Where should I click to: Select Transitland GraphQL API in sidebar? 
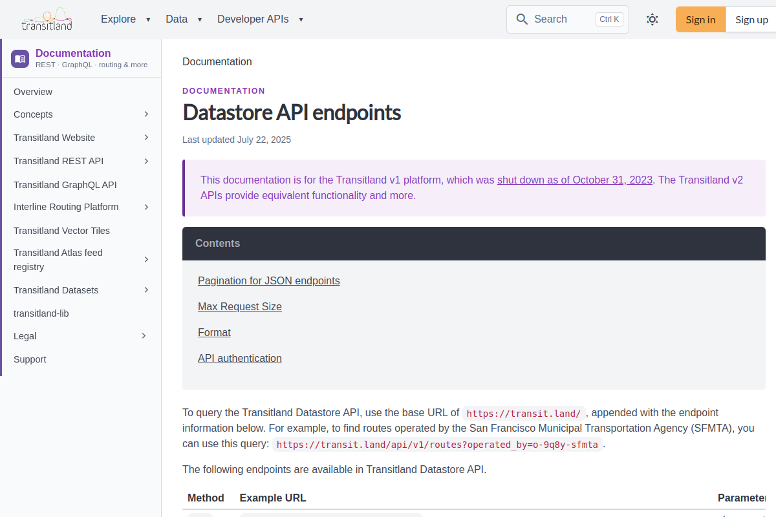point(65,185)
